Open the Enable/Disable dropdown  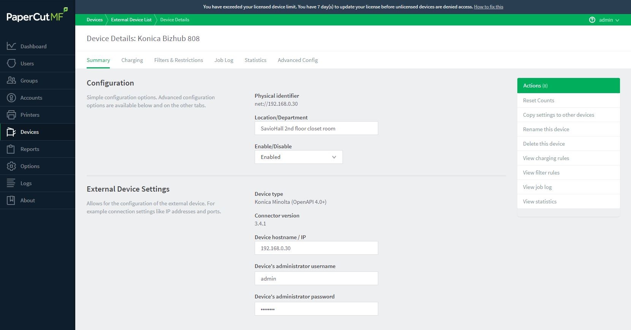pyautogui.click(x=298, y=157)
